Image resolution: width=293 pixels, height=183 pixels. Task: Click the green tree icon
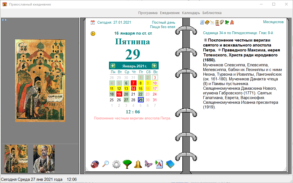pos(127,164)
